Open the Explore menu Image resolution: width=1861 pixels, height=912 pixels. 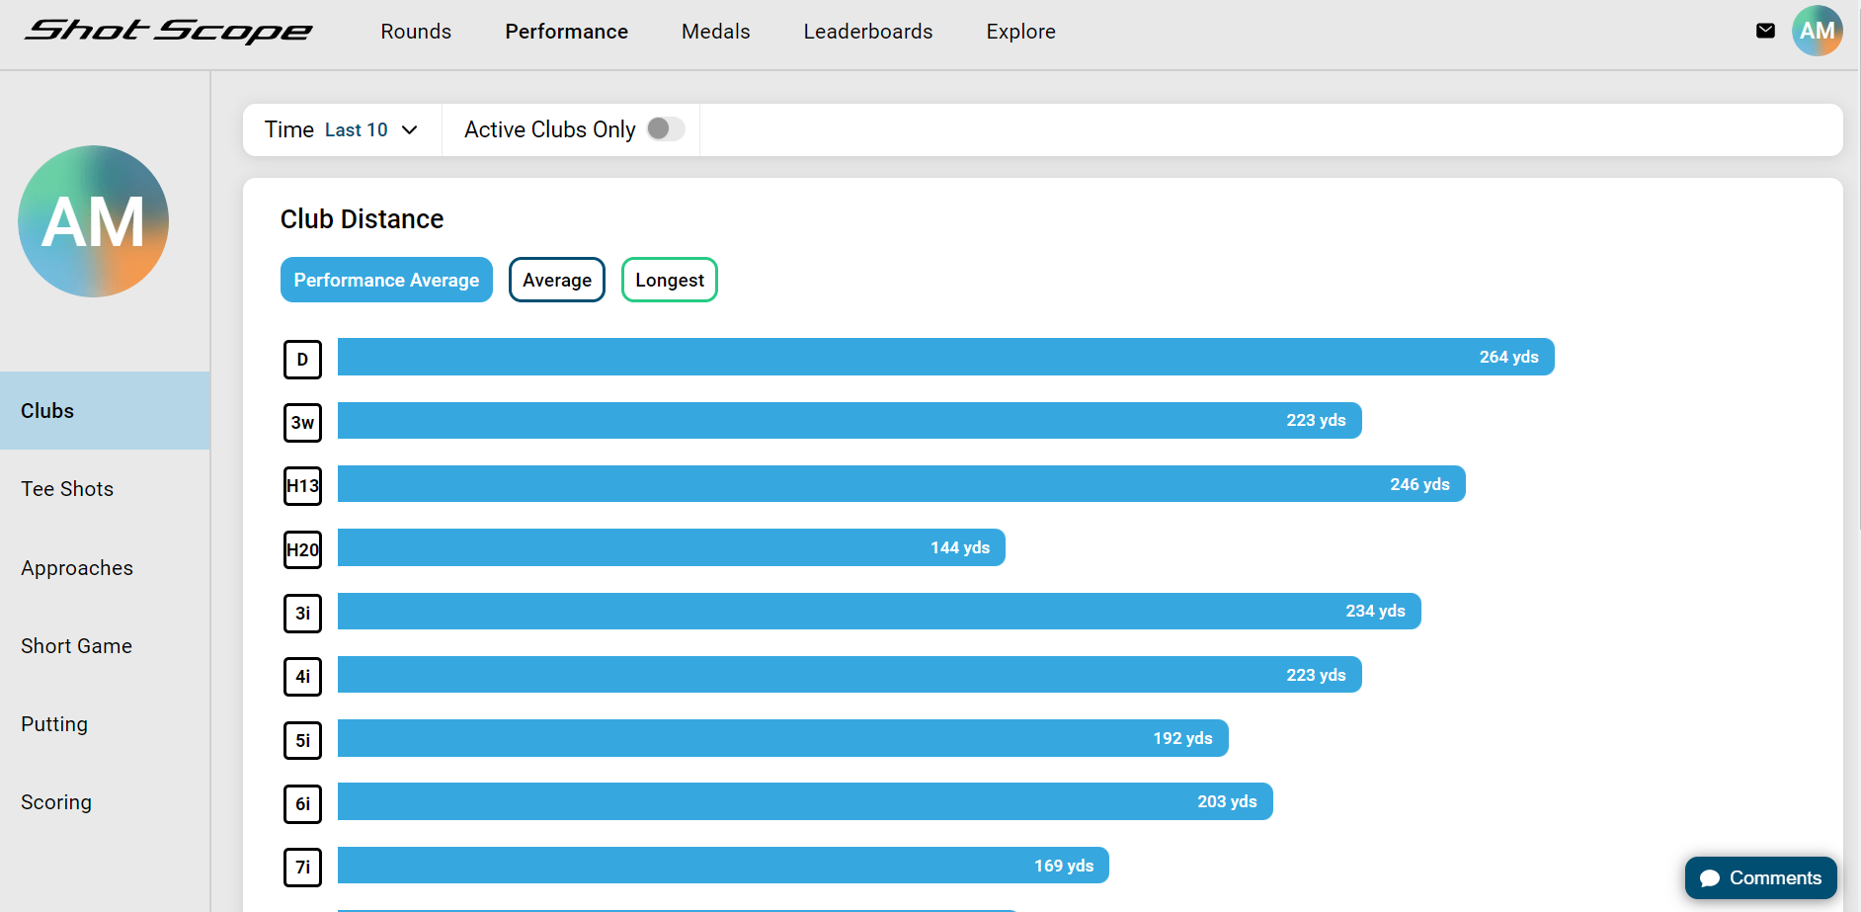[1021, 32]
